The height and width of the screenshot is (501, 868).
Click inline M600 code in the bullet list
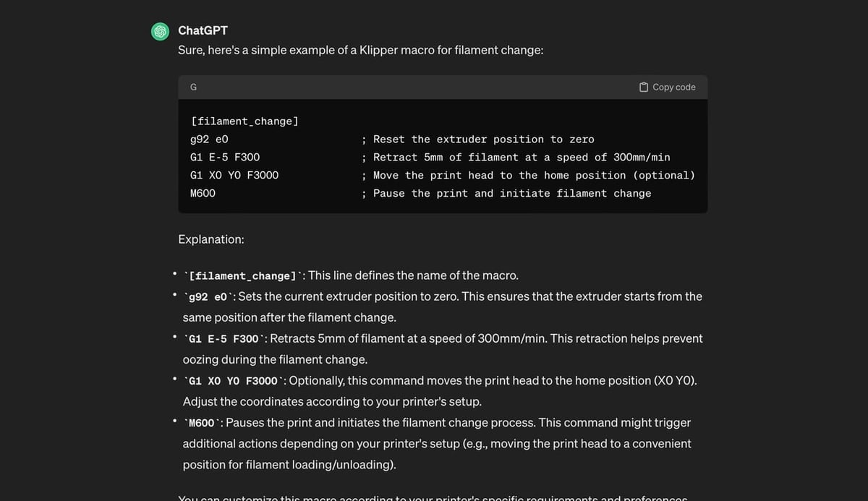(201, 423)
